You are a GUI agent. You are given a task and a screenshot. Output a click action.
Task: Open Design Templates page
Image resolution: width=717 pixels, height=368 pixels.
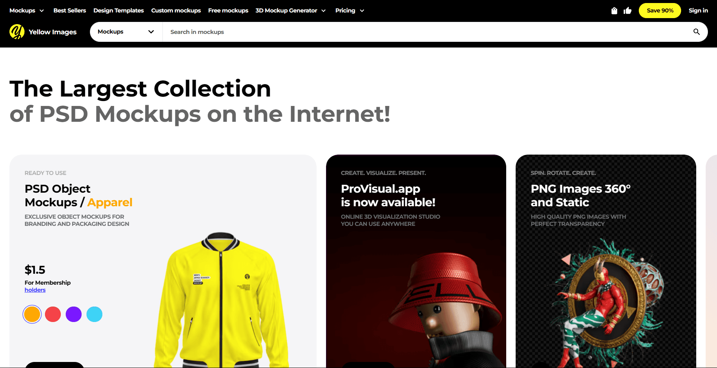click(119, 11)
